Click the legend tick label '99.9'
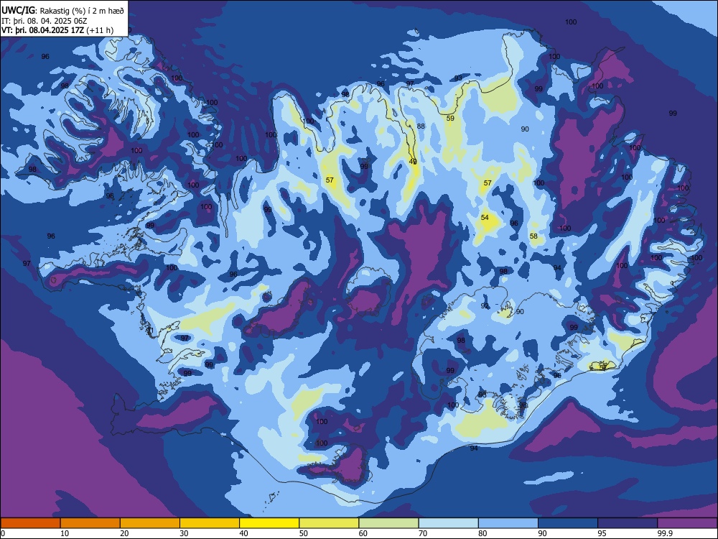Screen dimensions: 718x539 click(x=665, y=533)
